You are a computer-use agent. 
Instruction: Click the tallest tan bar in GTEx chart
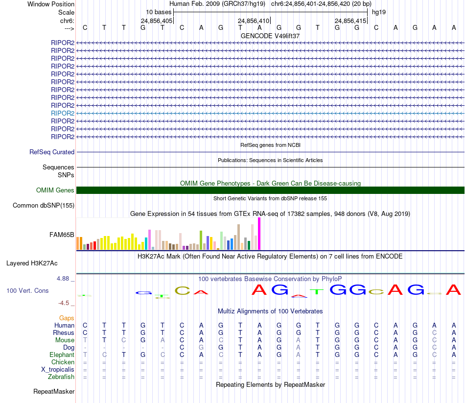[x=238, y=237]
